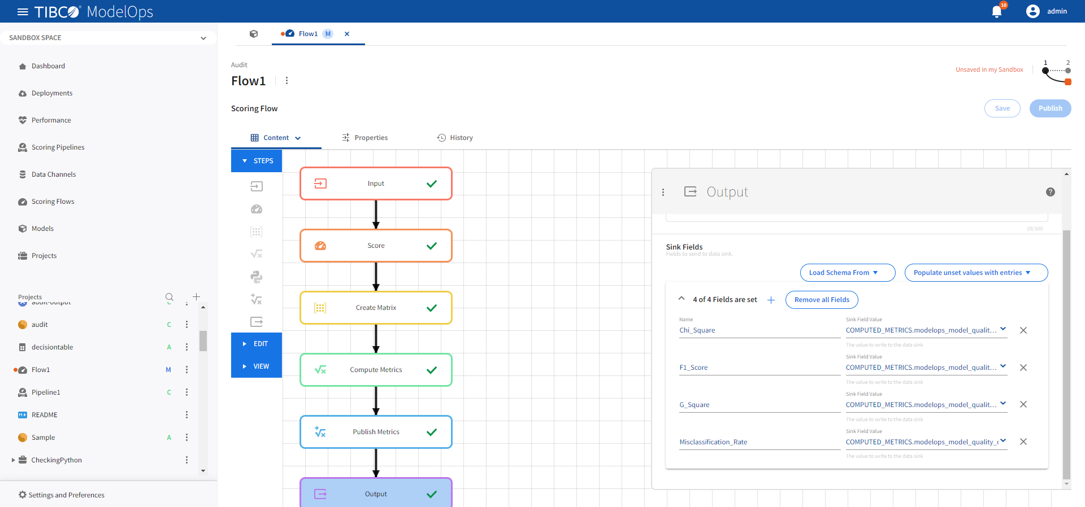The width and height of the screenshot is (1085, 507).
Task: Click the search icon in Projects list
Action: [x=169, y=297]
